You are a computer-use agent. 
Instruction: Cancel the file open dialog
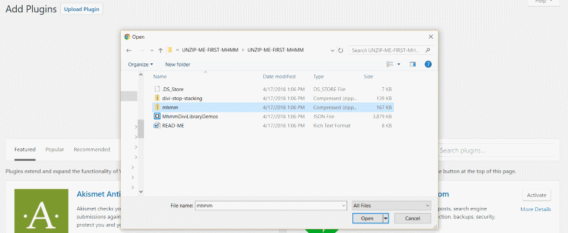click(412, 219)
